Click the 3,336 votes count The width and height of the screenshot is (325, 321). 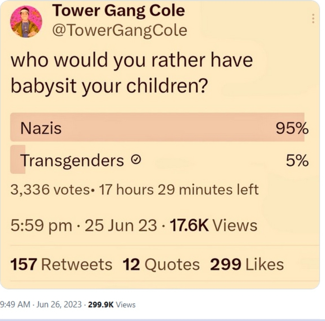point(50,190)
